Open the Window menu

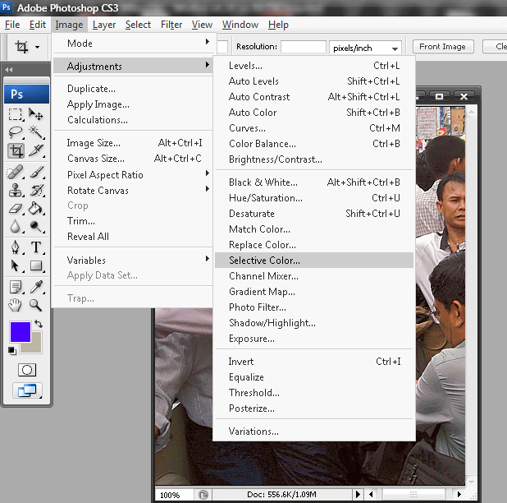pyautogui.click(x=240, y=25)
